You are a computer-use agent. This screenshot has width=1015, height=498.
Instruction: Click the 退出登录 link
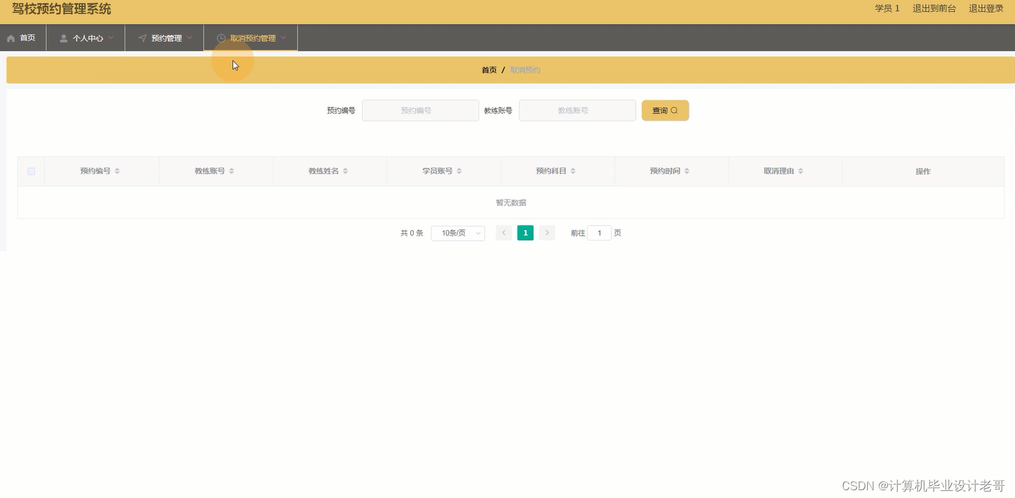tap(985, 8)
